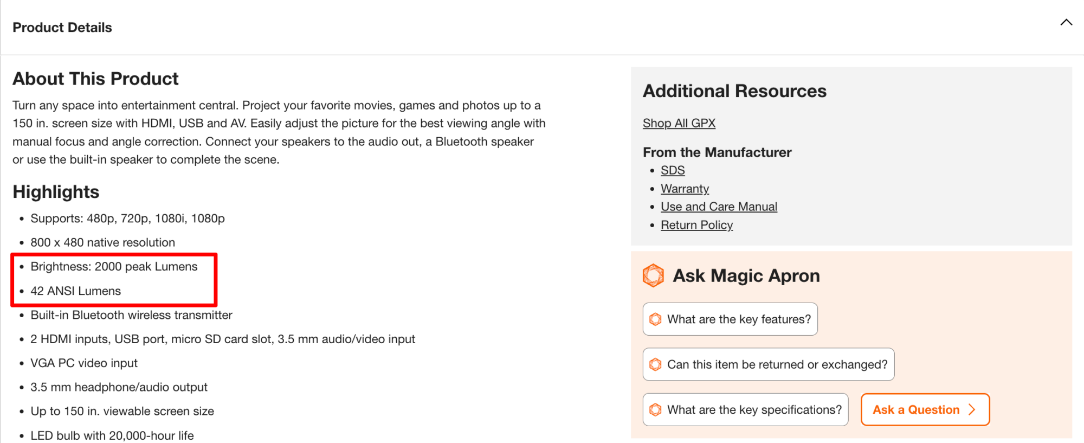Screen dimensions: 1084x443
Task: Click the Product Details header title
Action: pos(62,28)
